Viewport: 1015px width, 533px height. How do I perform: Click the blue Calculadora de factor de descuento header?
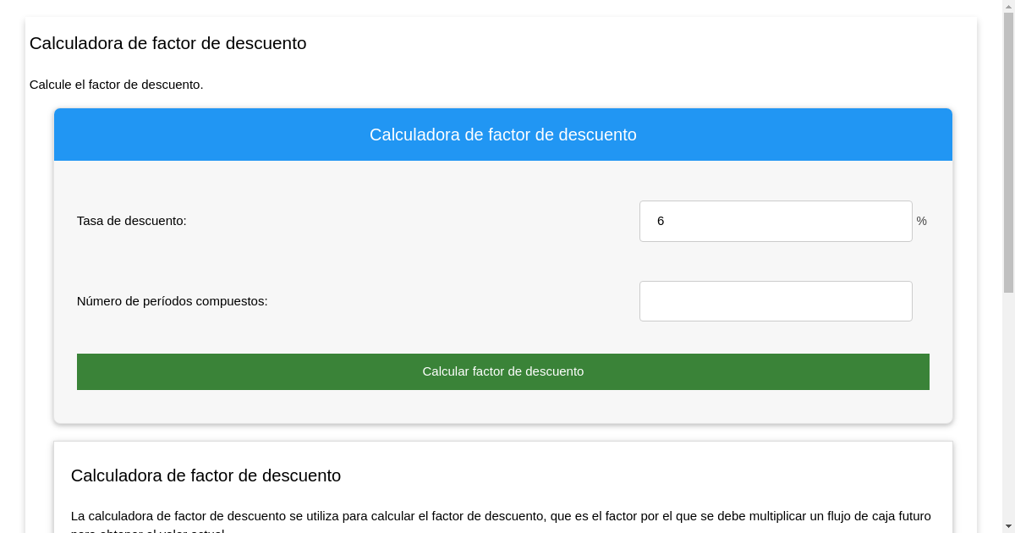[x=503, y=135]
